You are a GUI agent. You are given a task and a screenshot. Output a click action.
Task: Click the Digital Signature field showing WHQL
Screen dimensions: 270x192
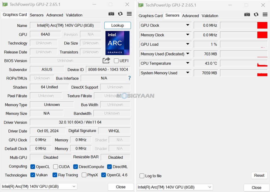114,131
